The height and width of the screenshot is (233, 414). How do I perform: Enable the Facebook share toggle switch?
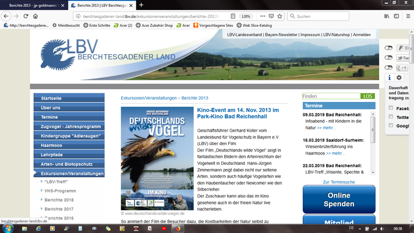pos(388,48)
